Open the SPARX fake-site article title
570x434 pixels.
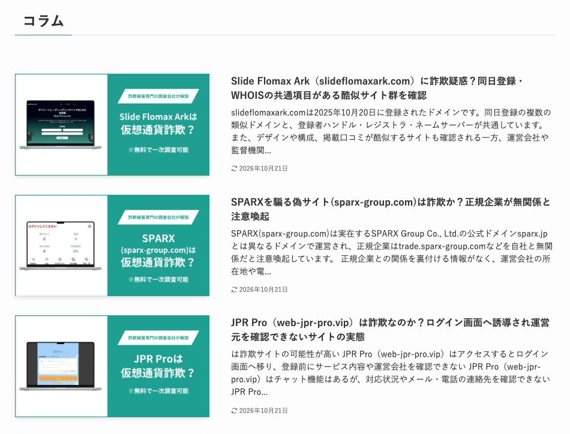pyautogui.click(x=391, y=209)
